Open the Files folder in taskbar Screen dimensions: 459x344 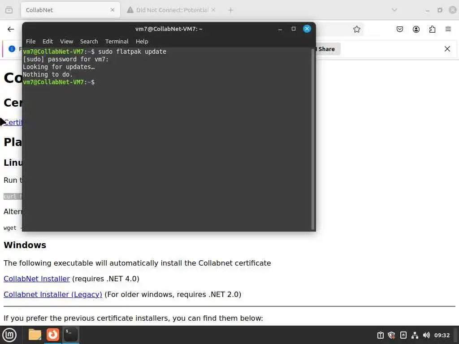[x=35, y=335]
